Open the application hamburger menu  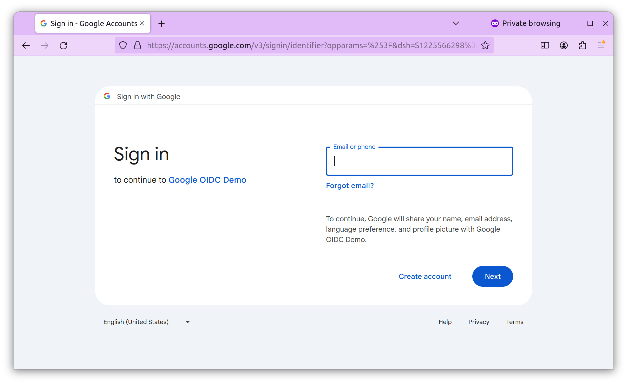click(x=601, y=45)
